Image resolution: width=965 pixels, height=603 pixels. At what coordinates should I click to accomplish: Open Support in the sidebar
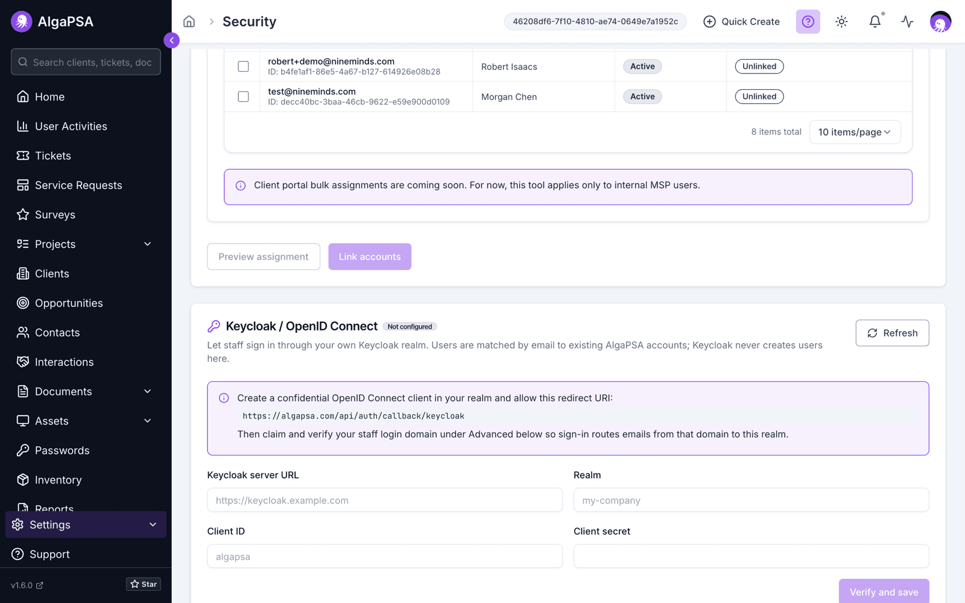86,554
